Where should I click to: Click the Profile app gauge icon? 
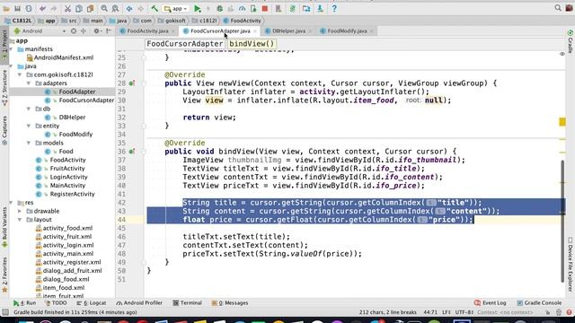pyautogui.click(x=242, y=8)
